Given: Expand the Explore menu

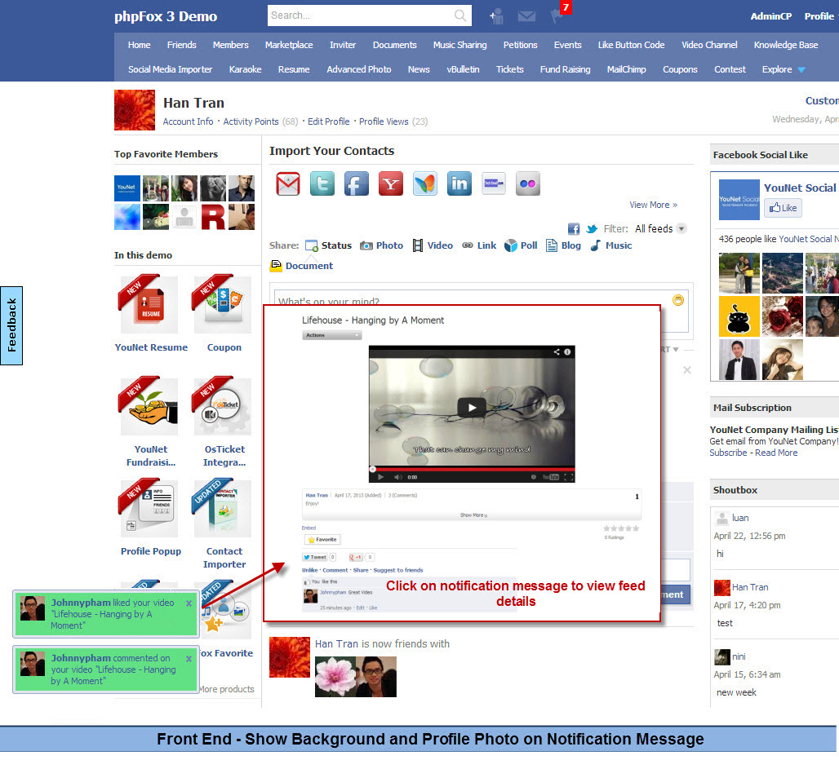Looking at the screenshot, I should [783, 69].
